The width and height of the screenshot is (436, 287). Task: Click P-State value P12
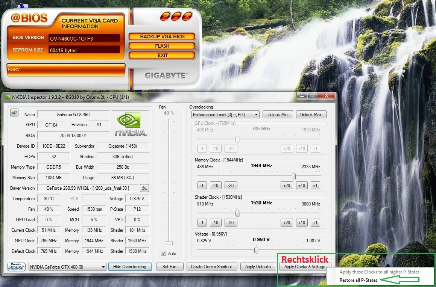pos(137,209)
